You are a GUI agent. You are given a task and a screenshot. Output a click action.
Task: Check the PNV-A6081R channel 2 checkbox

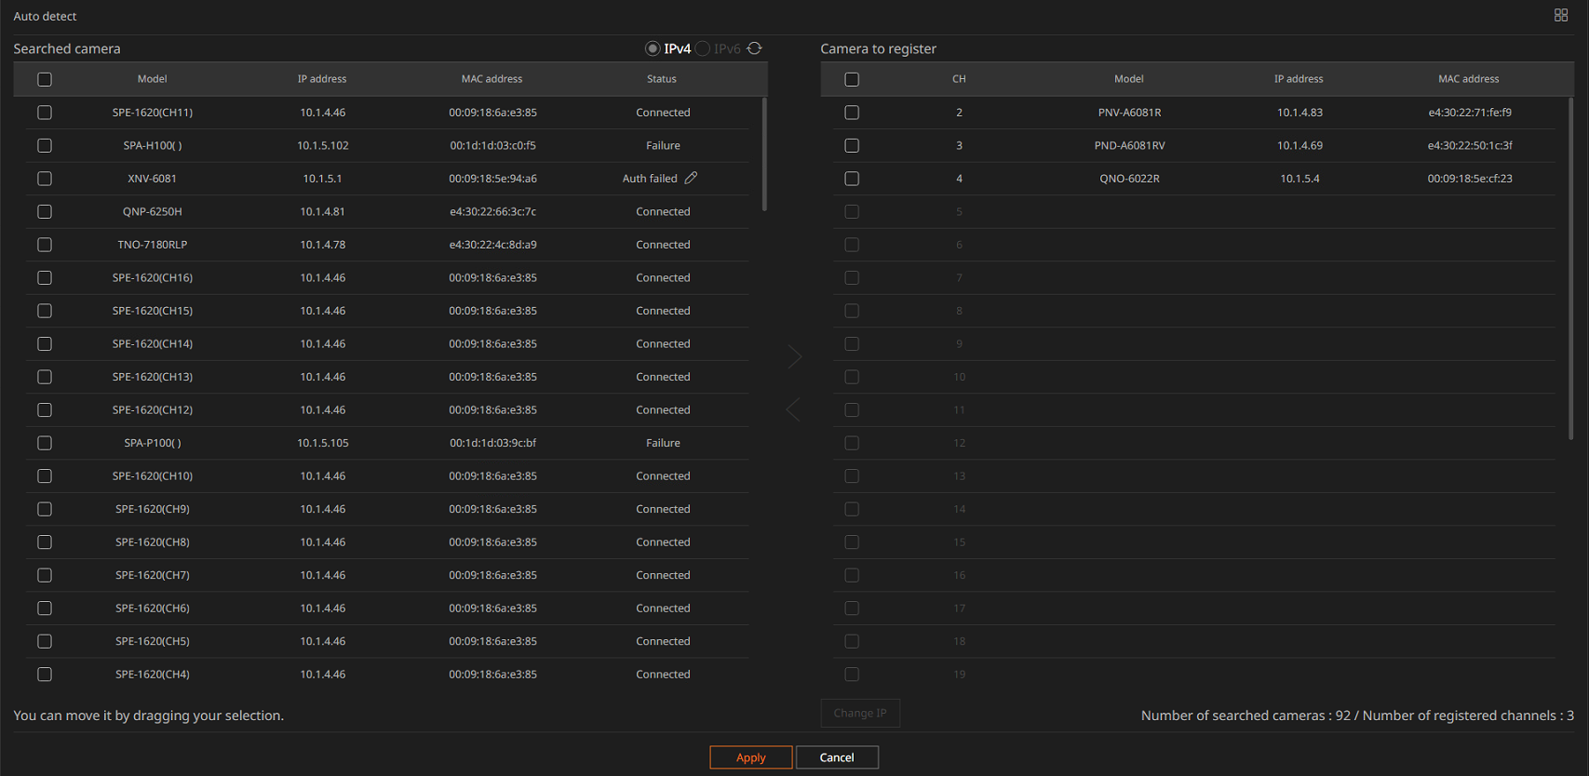[x=852, y=113]
